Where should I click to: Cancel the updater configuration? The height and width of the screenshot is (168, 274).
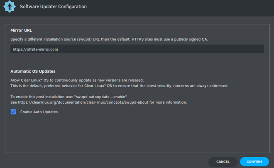[223, 162]
